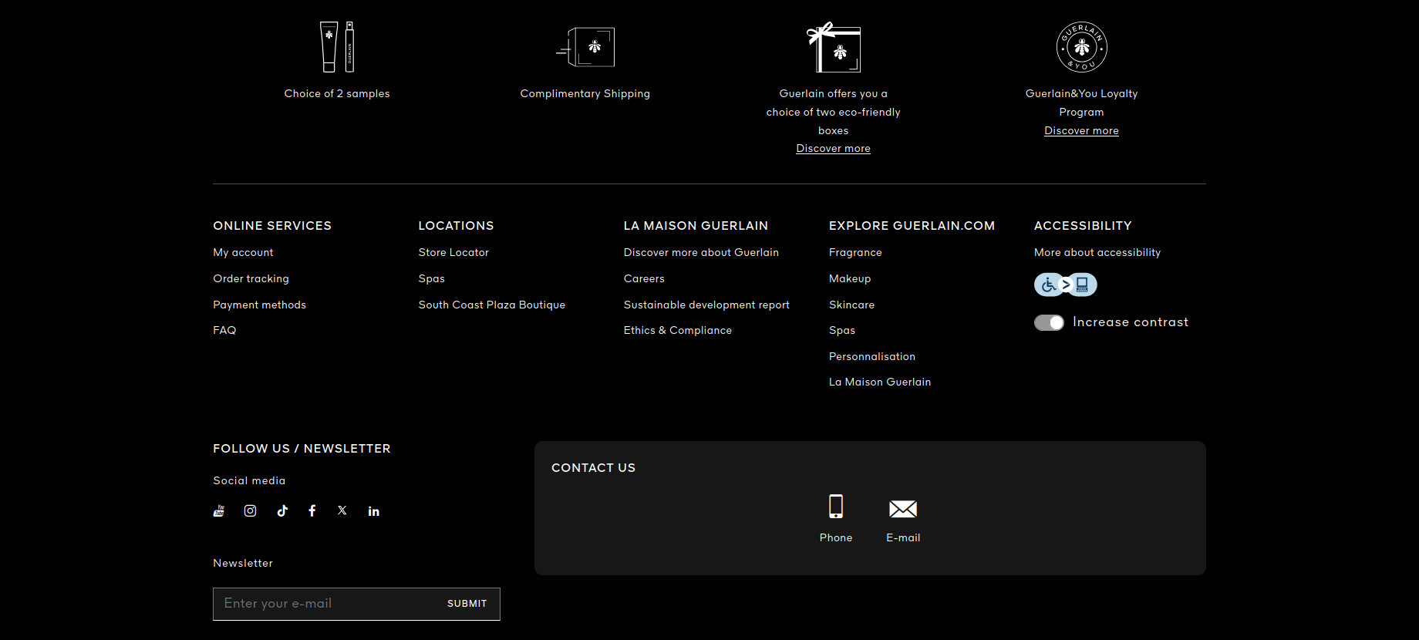Open More about accessibility link

1097,253
